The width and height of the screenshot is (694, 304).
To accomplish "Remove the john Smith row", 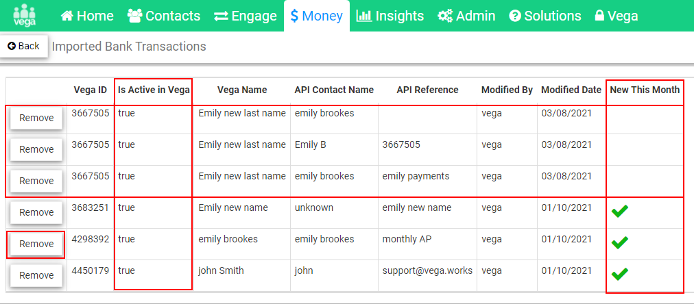I will pyautogui.click(x=36, y=275).
